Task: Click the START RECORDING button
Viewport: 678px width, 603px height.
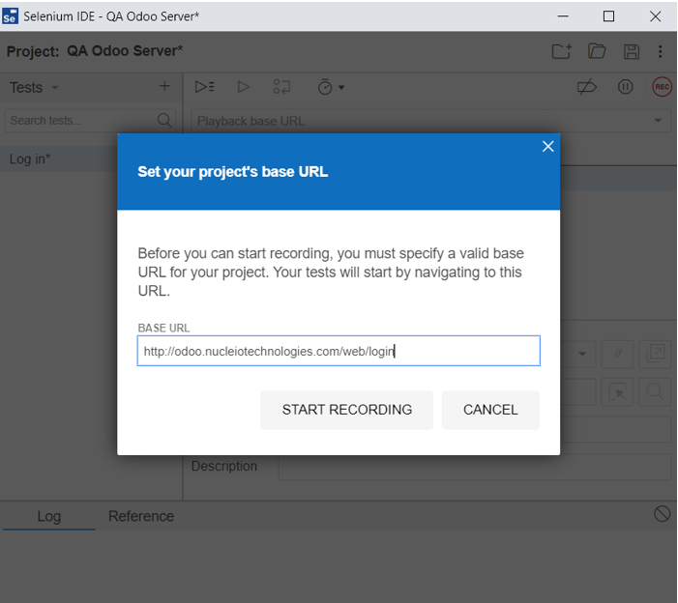Action: tap(346, 410)
